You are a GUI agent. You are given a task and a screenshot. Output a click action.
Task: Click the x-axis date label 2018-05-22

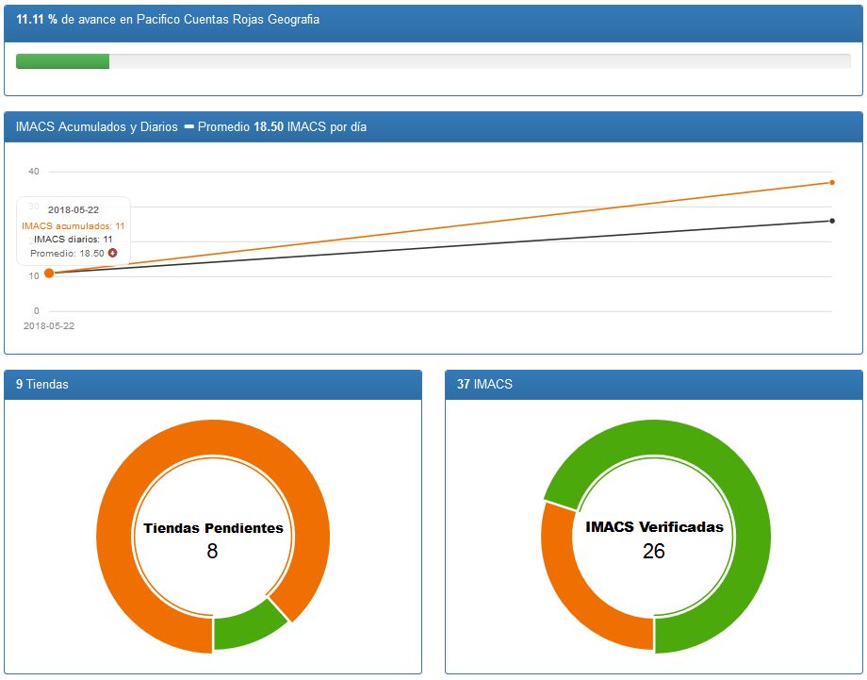[49, 326]
